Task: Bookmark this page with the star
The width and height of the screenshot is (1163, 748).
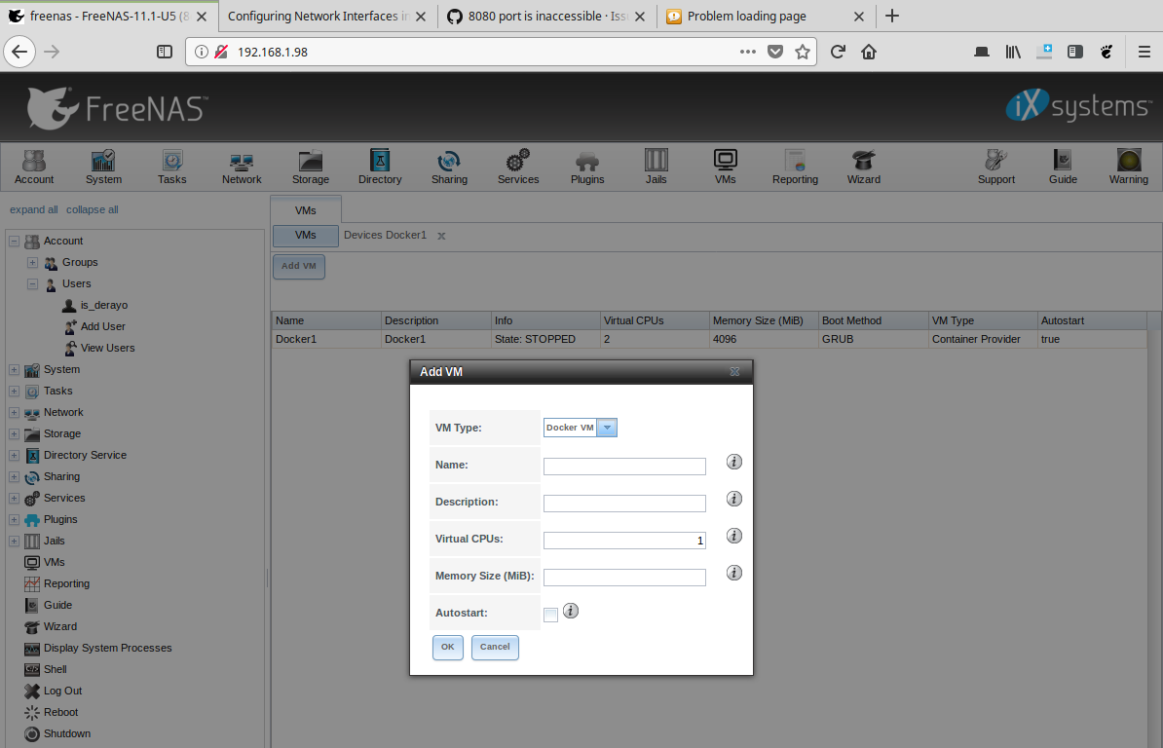Action: coord(803,52)
